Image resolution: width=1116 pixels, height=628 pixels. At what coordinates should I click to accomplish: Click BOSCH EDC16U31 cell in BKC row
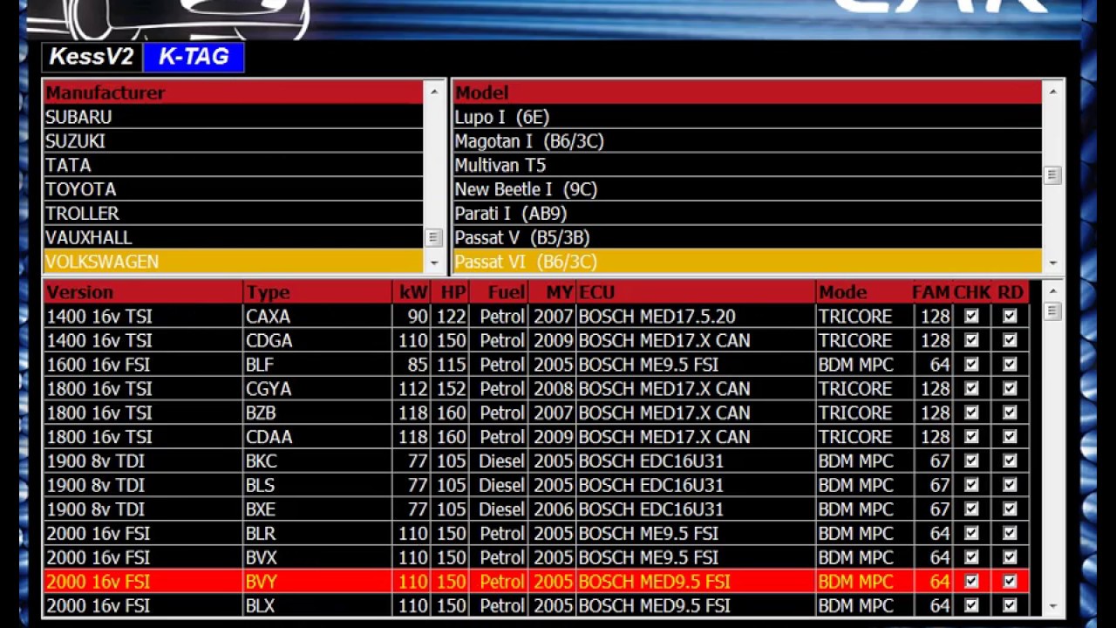pos(696,461)
